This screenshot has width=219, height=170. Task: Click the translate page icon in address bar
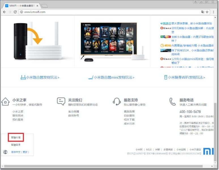click(203, 12)
